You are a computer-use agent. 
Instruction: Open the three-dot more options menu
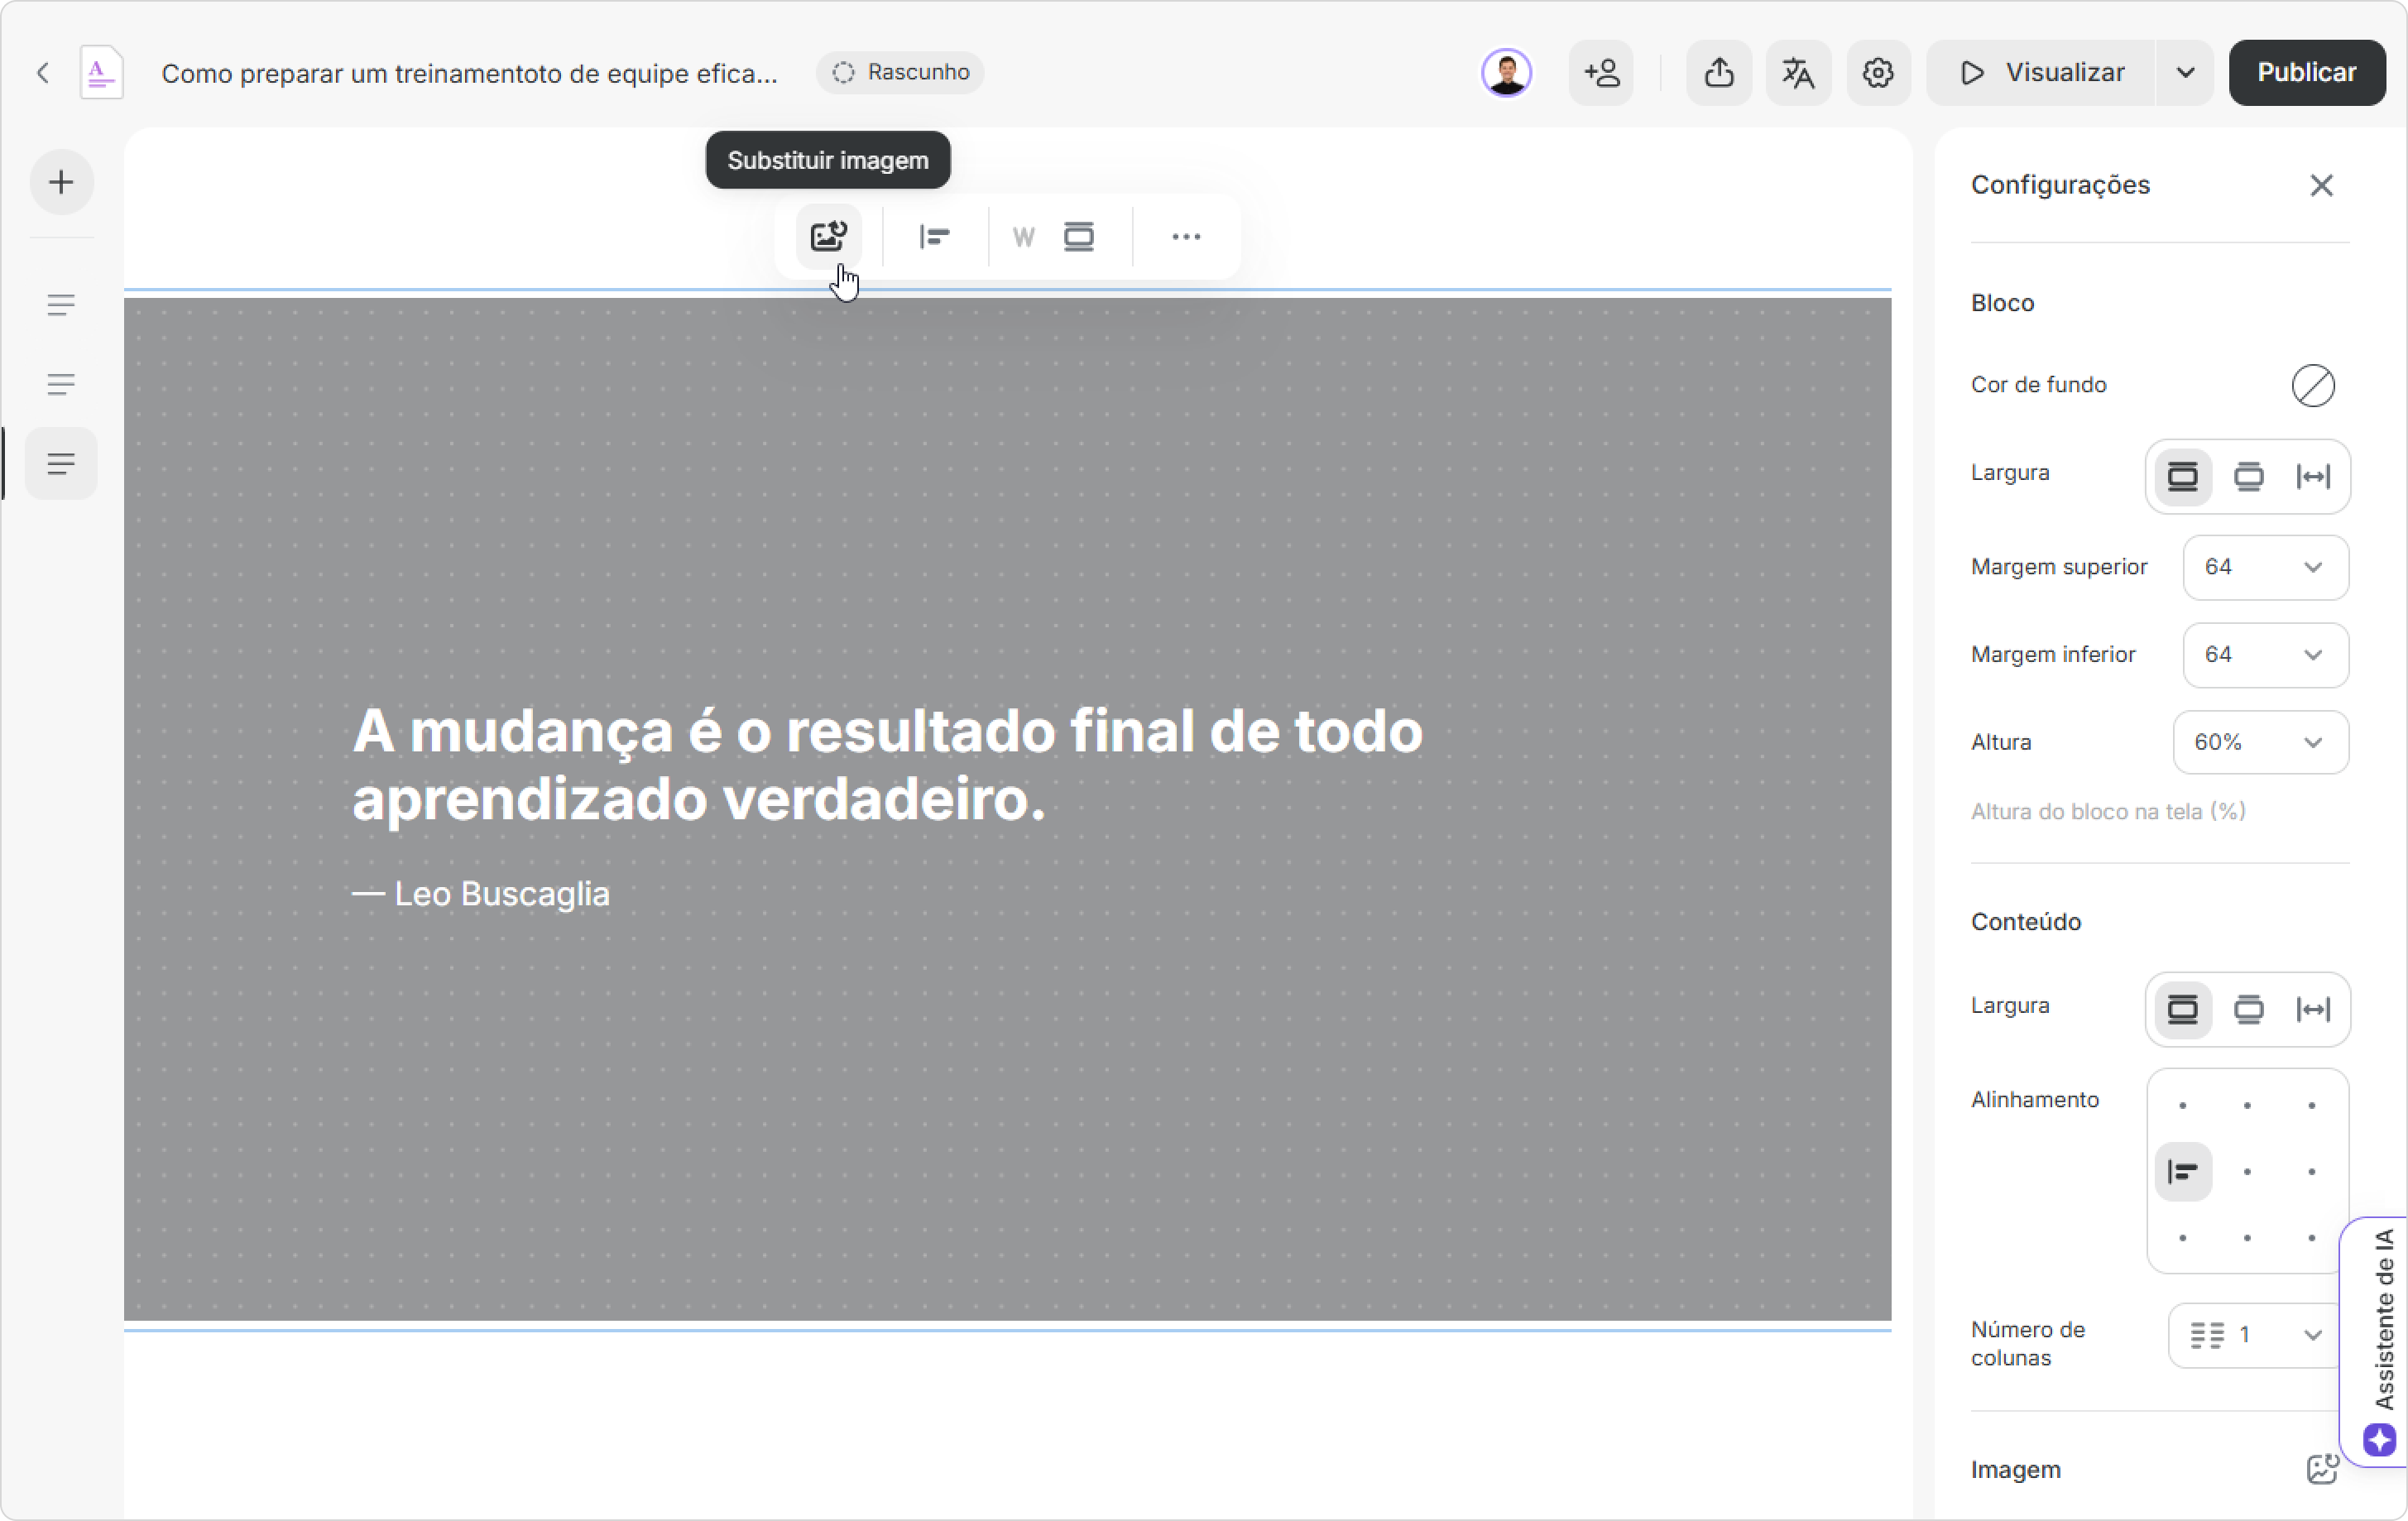tap(1186, 237)
